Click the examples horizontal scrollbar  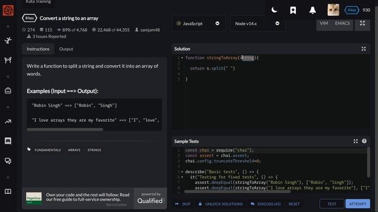pos(65,130)
